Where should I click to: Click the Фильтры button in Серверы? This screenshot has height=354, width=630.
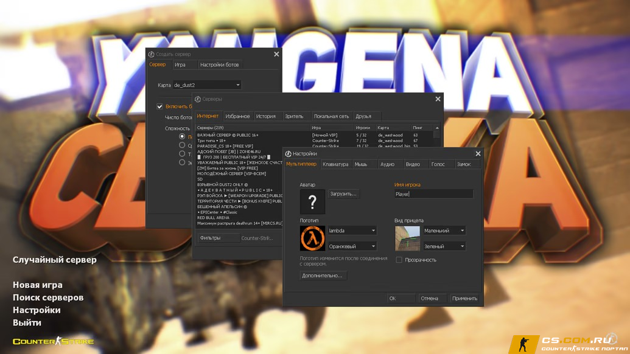(219, 238)
